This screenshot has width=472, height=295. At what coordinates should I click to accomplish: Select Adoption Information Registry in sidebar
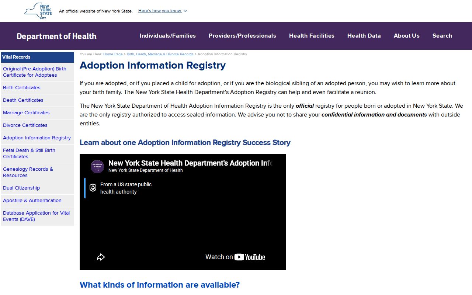click(38, 138)
